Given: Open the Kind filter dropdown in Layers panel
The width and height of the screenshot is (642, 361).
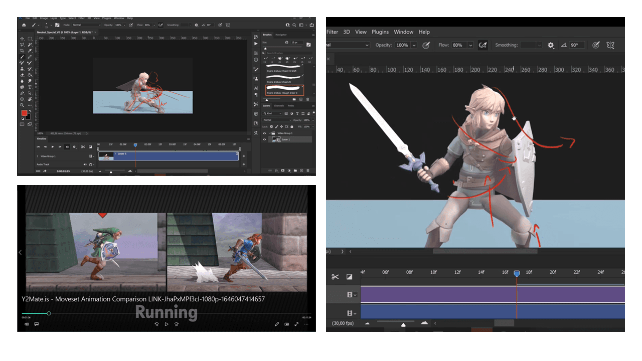Looking at the screenshot, I should [x=272, y=113].
